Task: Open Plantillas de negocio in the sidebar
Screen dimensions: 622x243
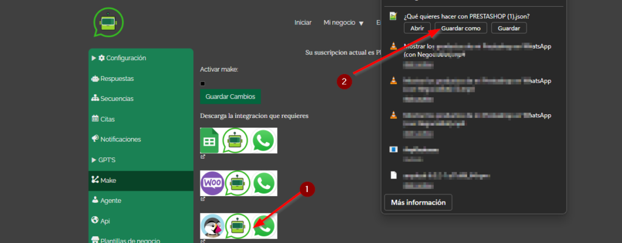Action: pyautogui.click(x=126, y=240)
